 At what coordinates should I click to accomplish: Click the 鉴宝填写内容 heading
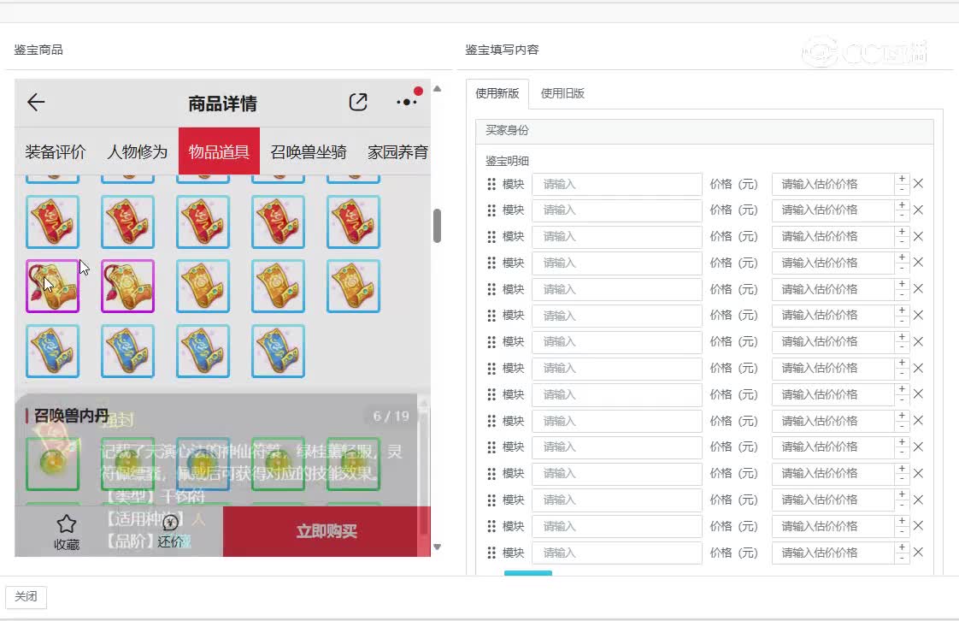[502, 50]
